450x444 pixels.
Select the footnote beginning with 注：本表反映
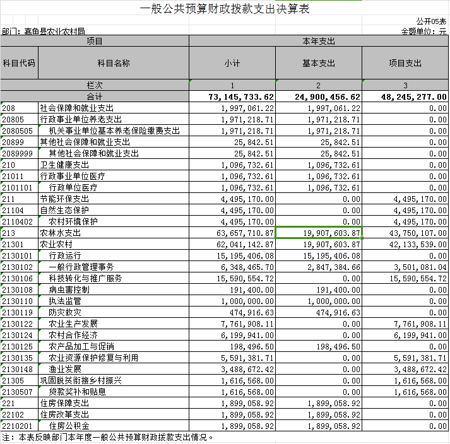(109, 437)
